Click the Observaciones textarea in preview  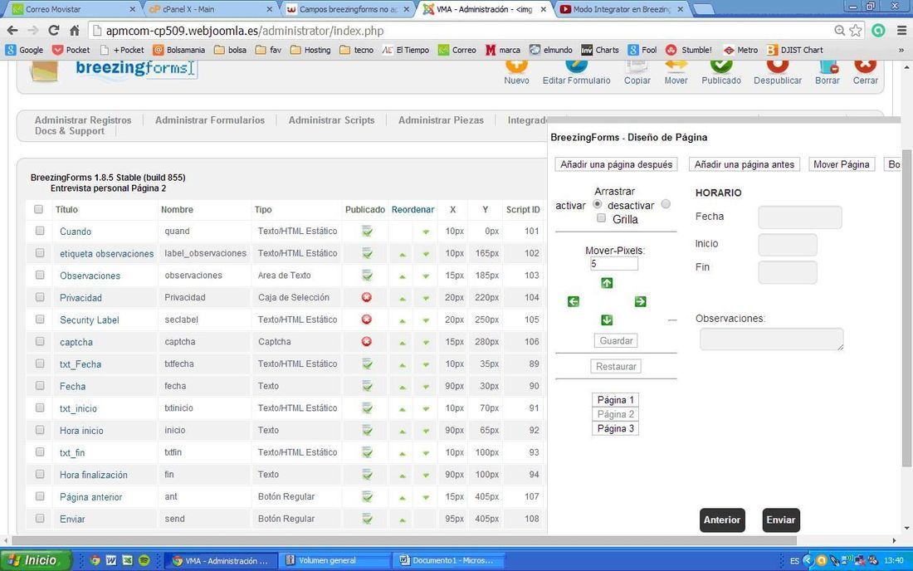pyautogui.click(x=772, y=339)
